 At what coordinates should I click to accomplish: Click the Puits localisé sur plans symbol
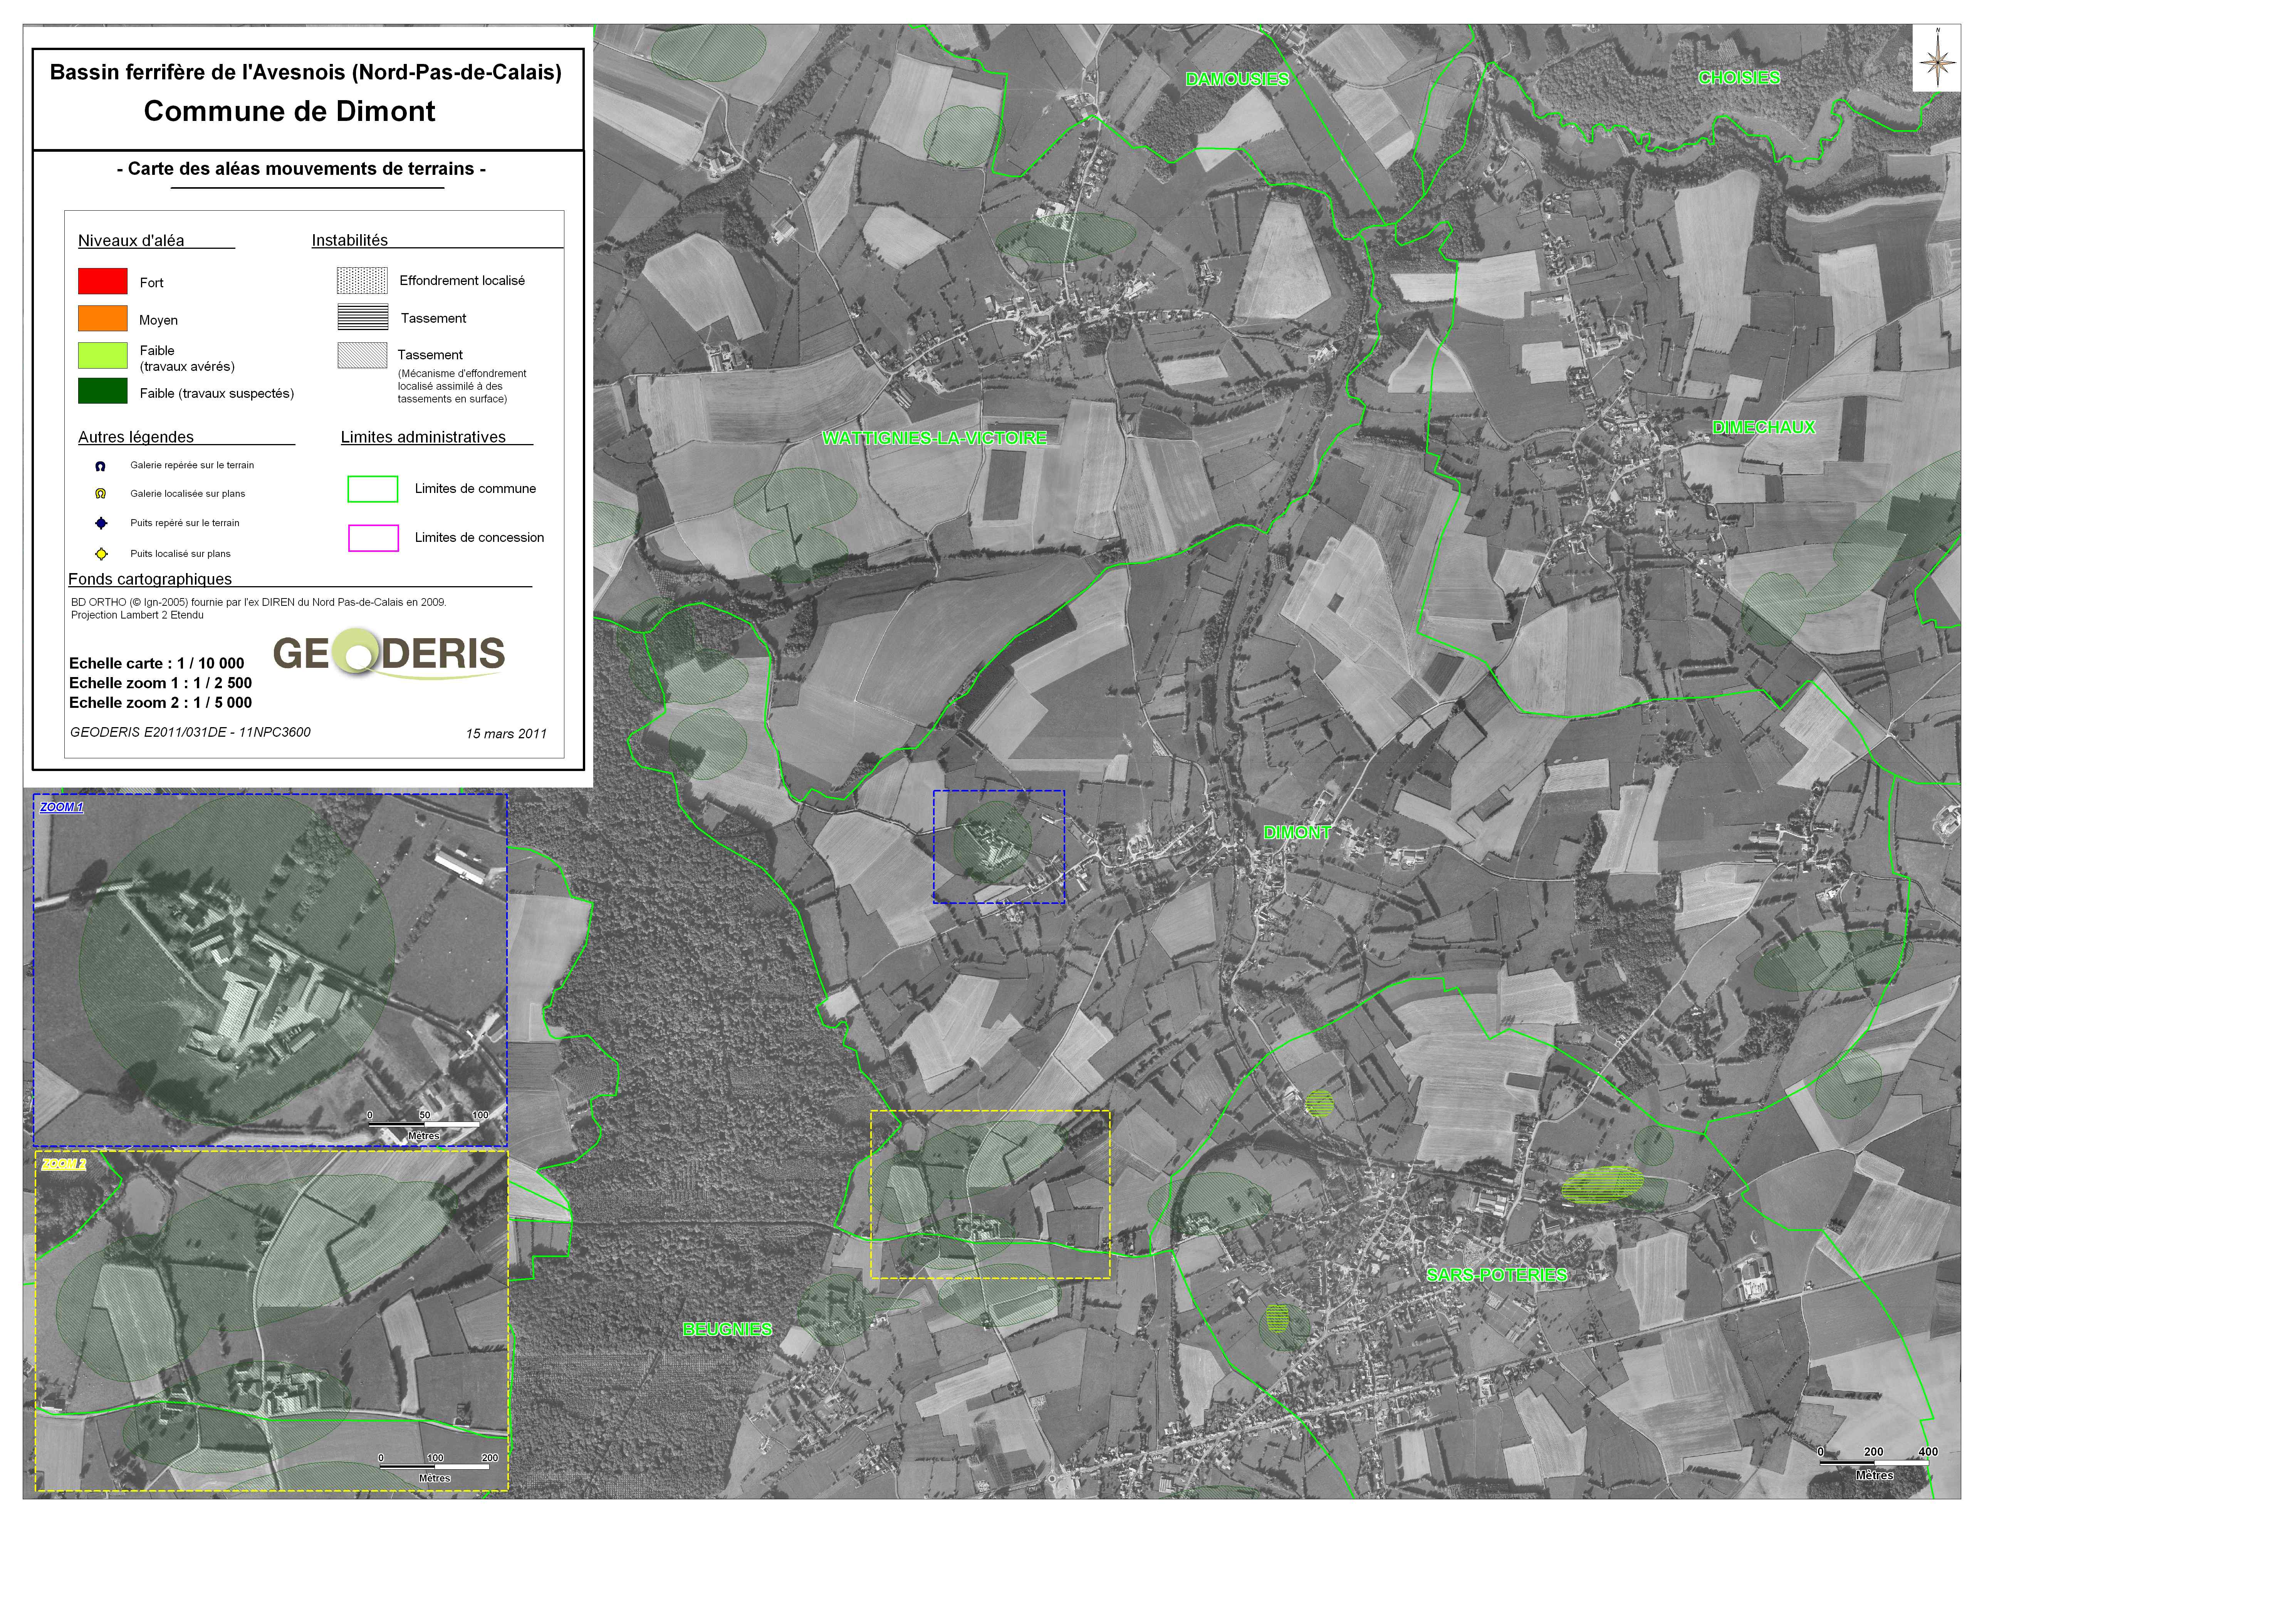101,554
